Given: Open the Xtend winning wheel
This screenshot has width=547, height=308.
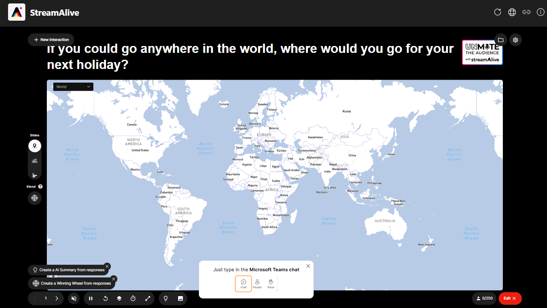Looking at the screenshot, I should tap(35, 198).
